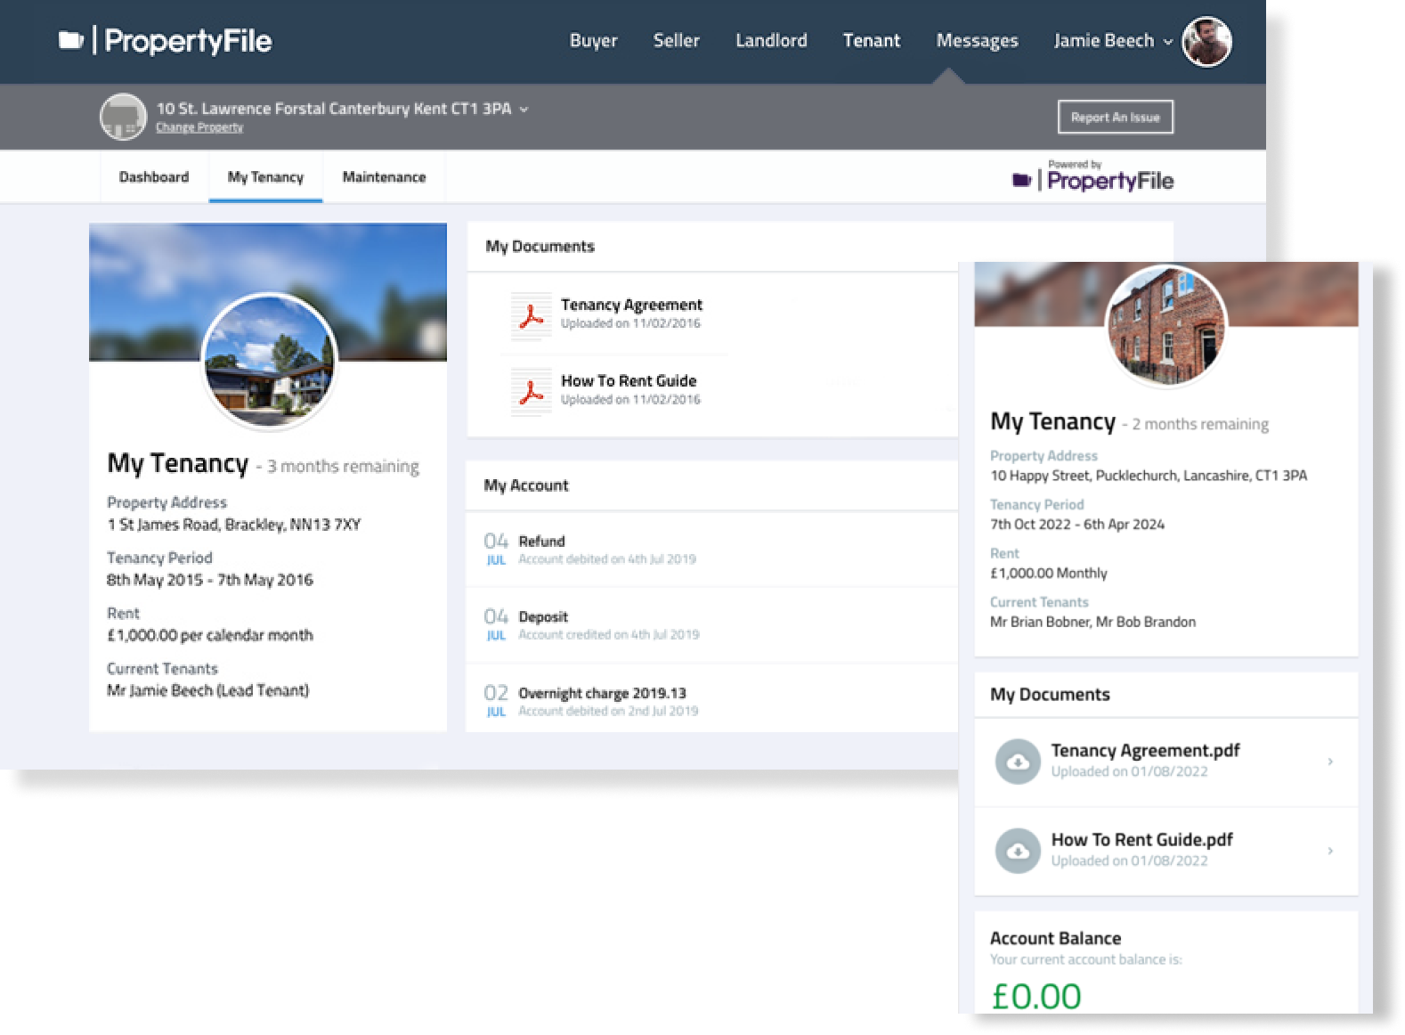
Task: Open chevron next to Tenancy Agreement.pdf
Action: [1330, 762]
